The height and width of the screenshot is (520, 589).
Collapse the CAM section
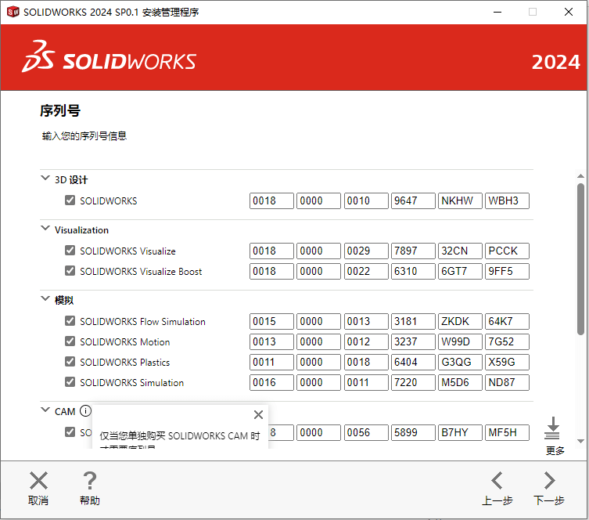tap(45, 410)
